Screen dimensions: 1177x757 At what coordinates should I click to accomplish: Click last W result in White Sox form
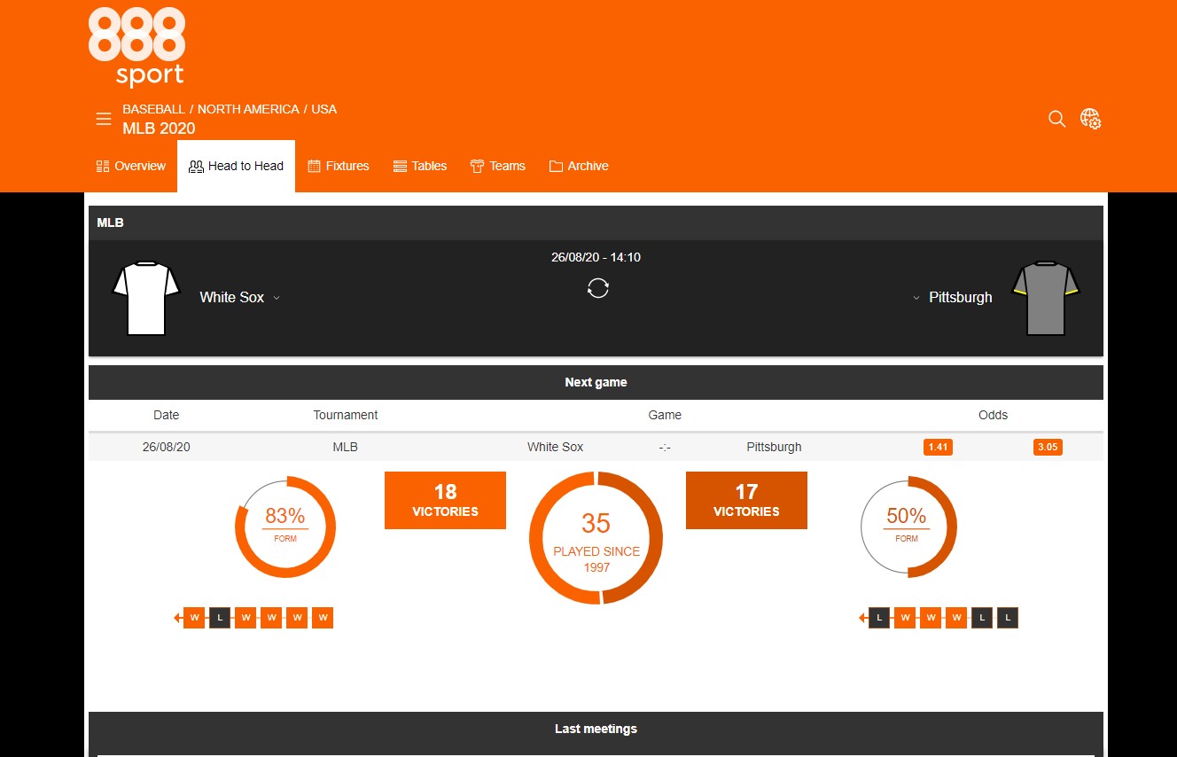[323, 618]
